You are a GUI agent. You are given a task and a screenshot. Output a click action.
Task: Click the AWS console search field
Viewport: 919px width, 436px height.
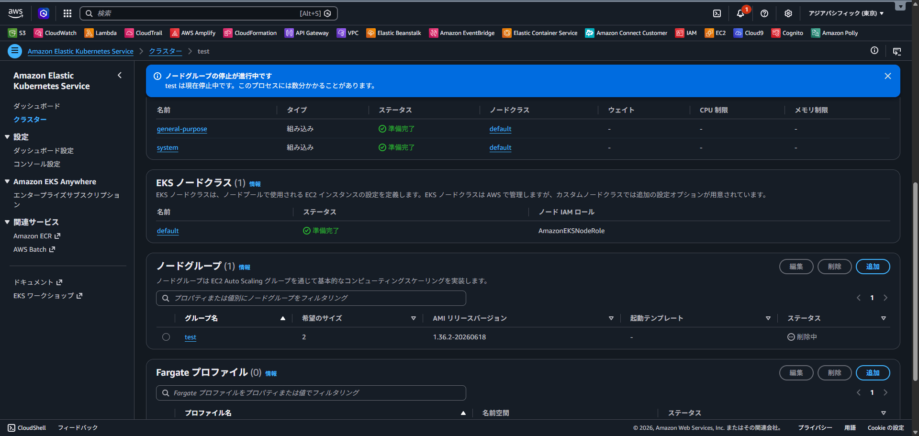tap(209, 13)
